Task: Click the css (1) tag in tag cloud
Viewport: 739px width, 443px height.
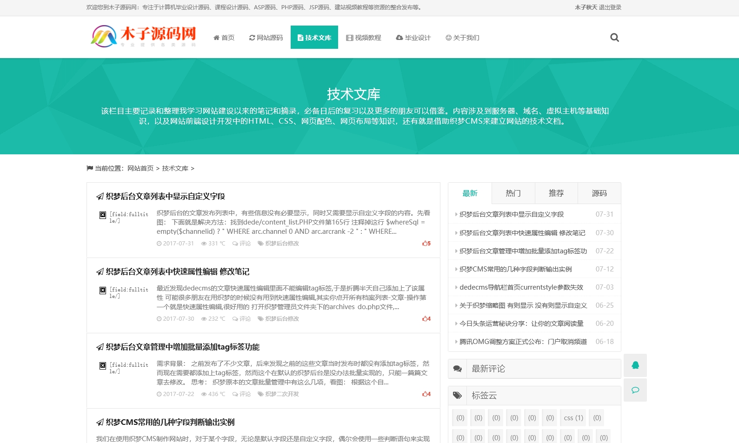Action: [573, 418]
